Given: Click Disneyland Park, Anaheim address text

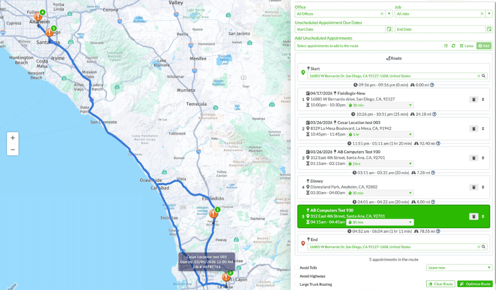Looking at the screenshot, I should (x=344, y=187).
